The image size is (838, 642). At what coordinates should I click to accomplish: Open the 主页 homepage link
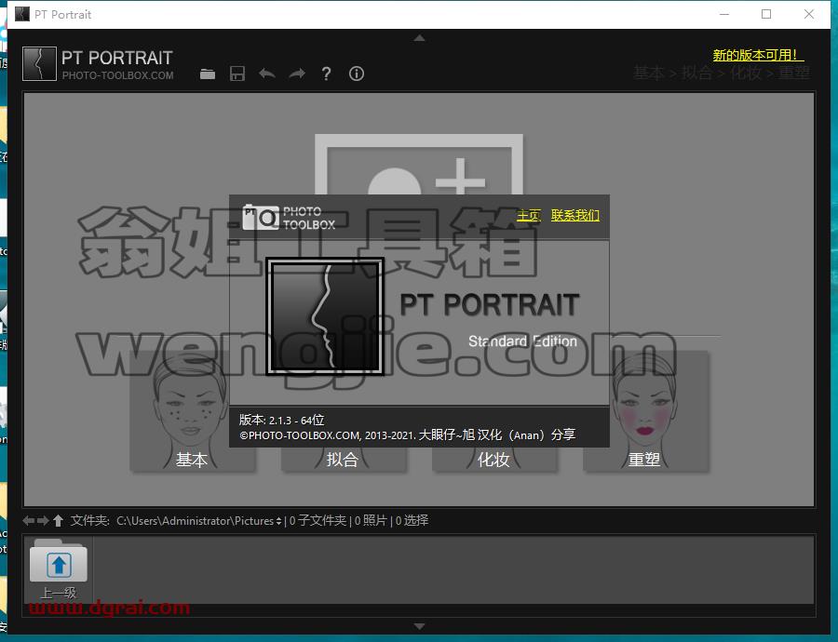(x=529, y=215)
